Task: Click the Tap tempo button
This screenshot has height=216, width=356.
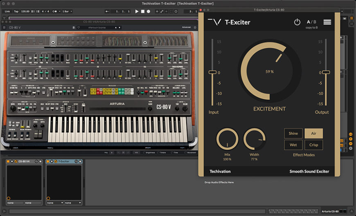Action: pyautogui.click(x=16, y=11)
